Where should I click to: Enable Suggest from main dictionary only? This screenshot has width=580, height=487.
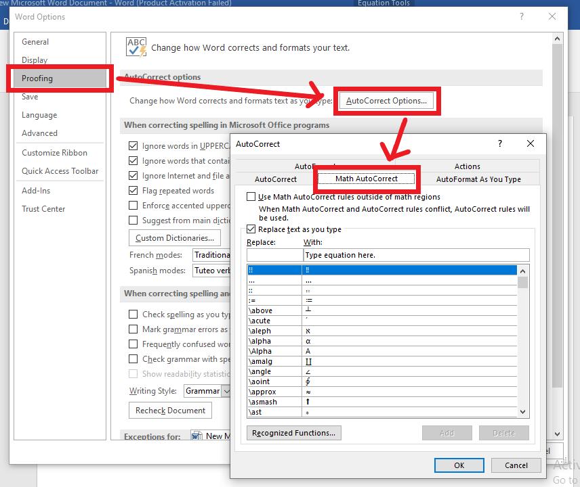[133, 221]
